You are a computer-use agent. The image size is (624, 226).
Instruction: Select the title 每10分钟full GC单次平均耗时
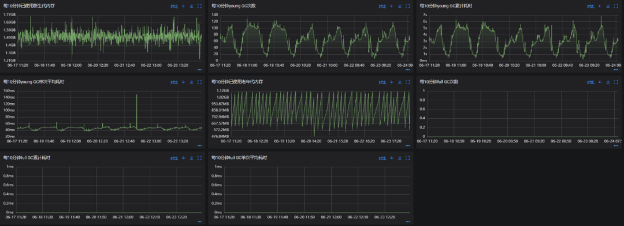[x=239, y=158]
